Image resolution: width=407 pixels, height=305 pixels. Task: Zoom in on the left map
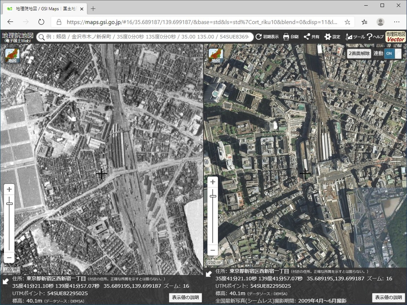9,189
